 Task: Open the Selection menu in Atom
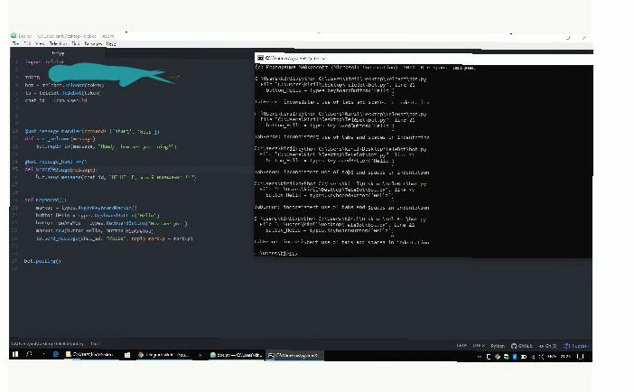click(x=58, y=43)
